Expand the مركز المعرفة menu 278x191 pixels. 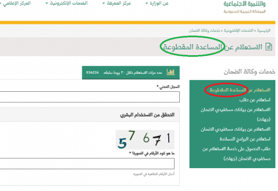117,3
